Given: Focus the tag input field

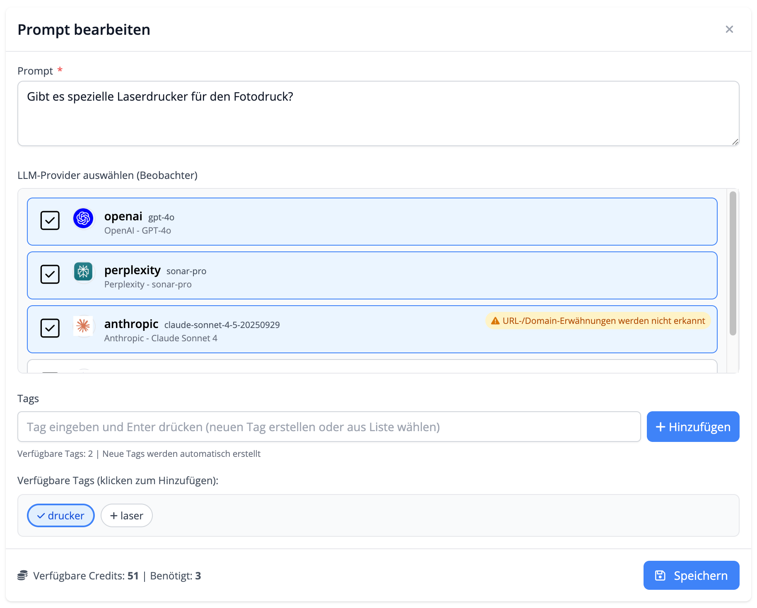Looking at the screenshot, I should point(329,427).
